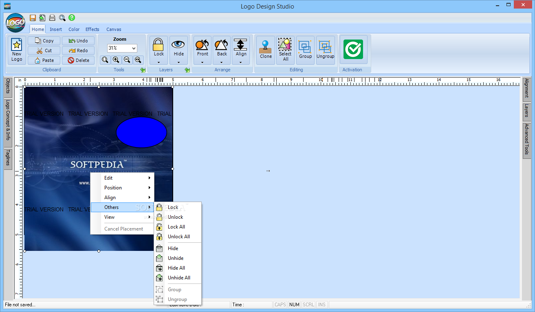Click the Redo button
Screen dimensions: 535x312
[78, 51]
